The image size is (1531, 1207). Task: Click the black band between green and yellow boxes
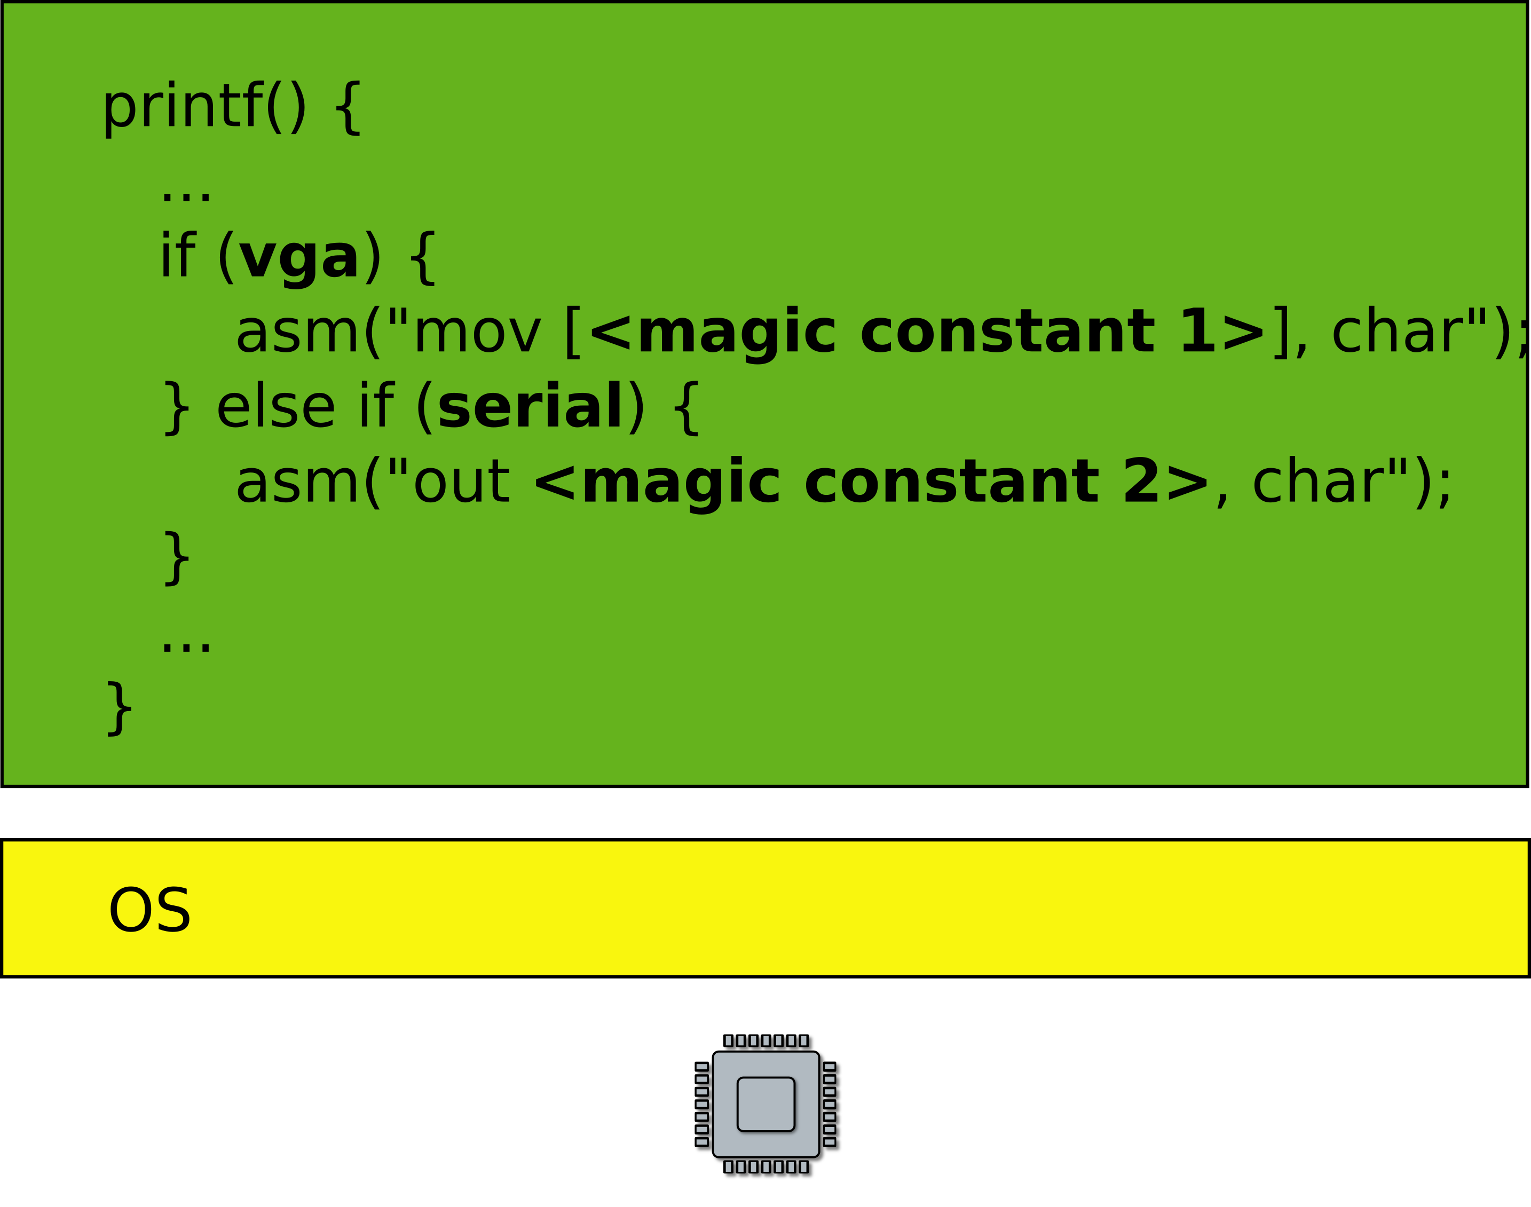pyautogui.click(x=765, y=812)
